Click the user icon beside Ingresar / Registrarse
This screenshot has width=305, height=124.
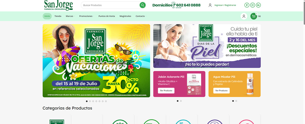(210, 5)
